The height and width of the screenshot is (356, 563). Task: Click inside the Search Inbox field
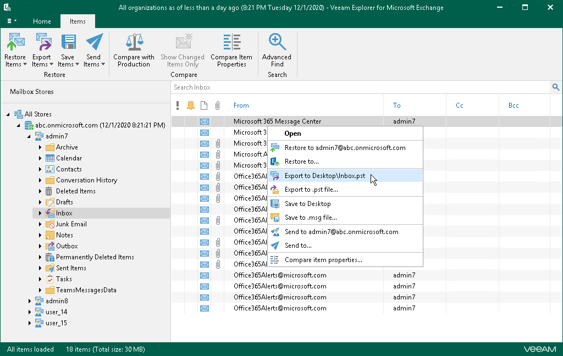click(x=357, y=87)
